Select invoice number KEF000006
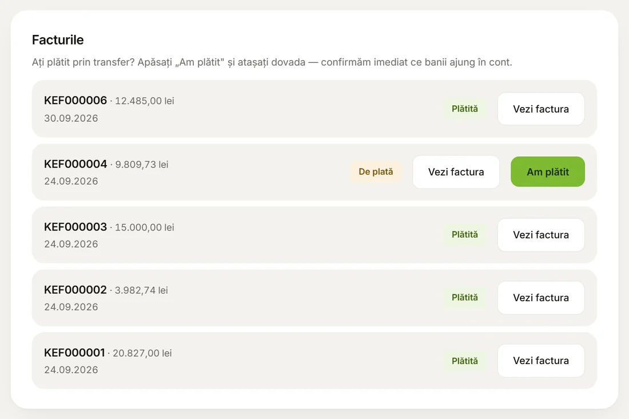 coord(75,100)
